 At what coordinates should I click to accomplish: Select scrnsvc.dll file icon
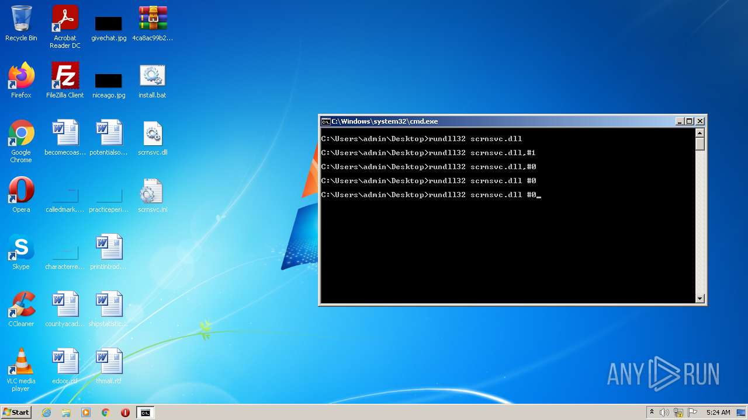(x=153, y=138)
